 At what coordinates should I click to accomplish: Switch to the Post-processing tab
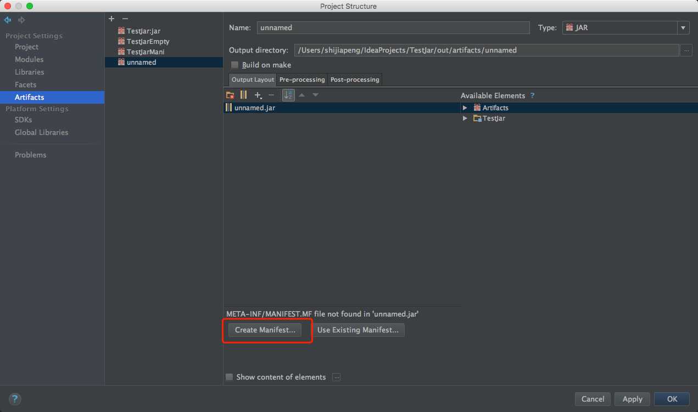pyautogui.click(x=355, y=80)
